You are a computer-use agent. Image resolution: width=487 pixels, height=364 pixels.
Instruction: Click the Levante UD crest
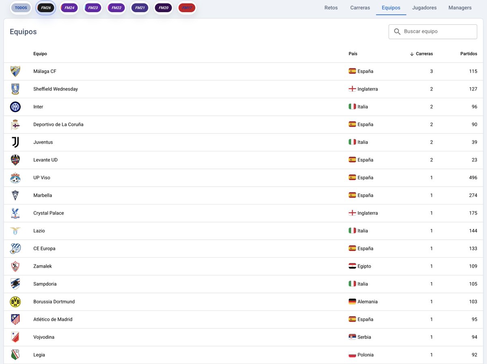point(15,160)
